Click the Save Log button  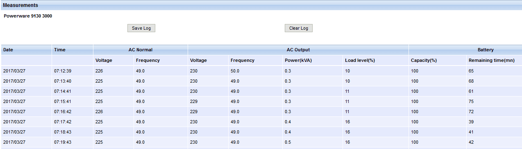(x=141, y=28)
